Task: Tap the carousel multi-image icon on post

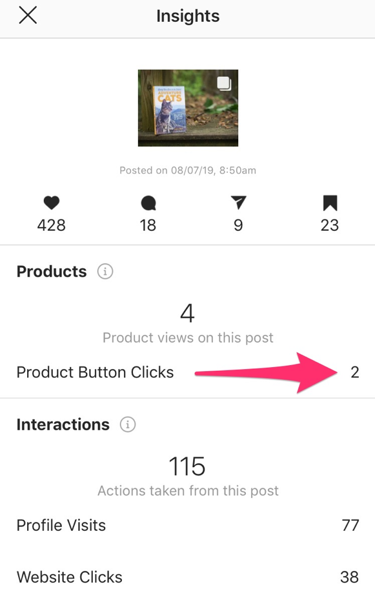Action: (225, 83)
